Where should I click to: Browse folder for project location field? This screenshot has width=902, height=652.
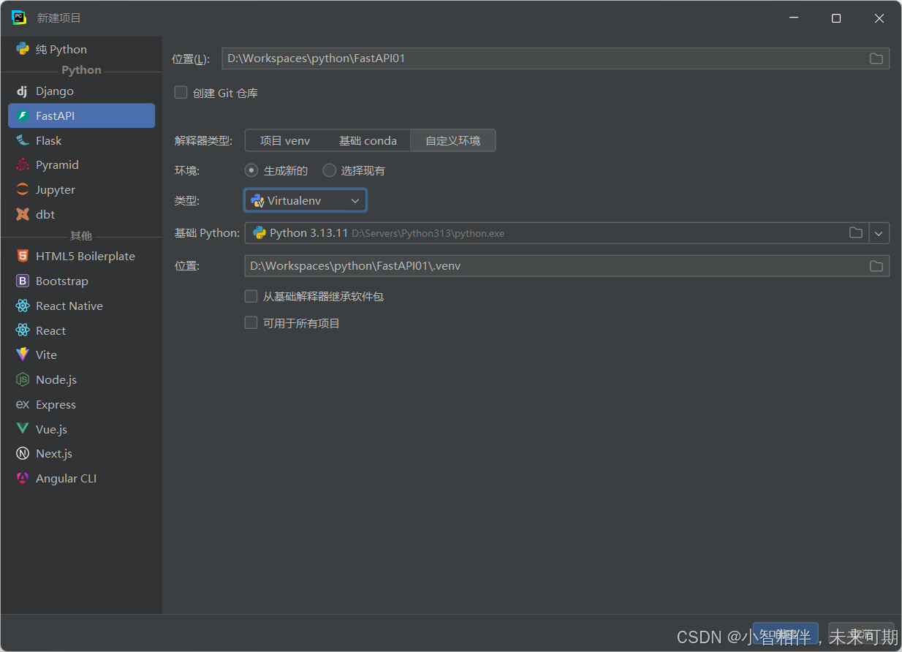[x=876, y=58]
